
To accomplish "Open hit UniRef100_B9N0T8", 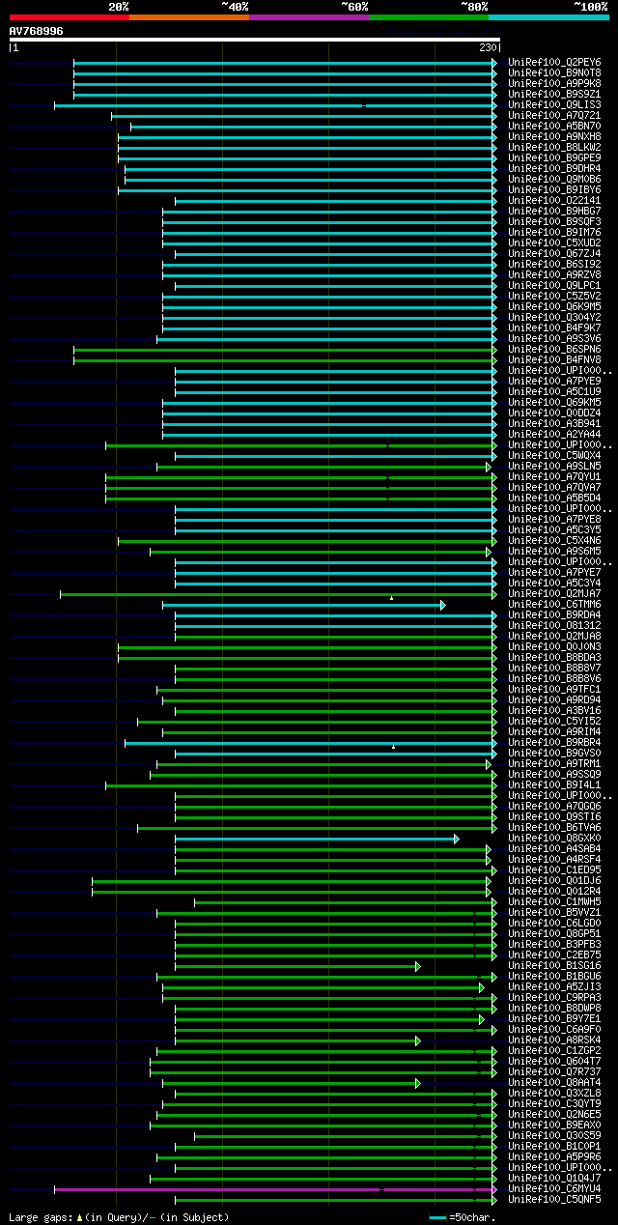I will tap(554, 73).
